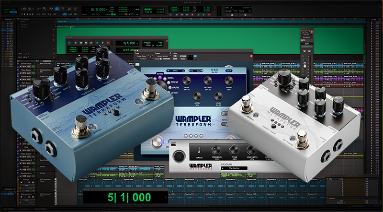Image resolution: width=383 pixels, height=212 pixels.
Task: Click Bass Guitar 2 track name
Action: click(26, 160)
